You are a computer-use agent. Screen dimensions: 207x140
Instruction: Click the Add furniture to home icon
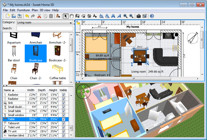point(58,16)
